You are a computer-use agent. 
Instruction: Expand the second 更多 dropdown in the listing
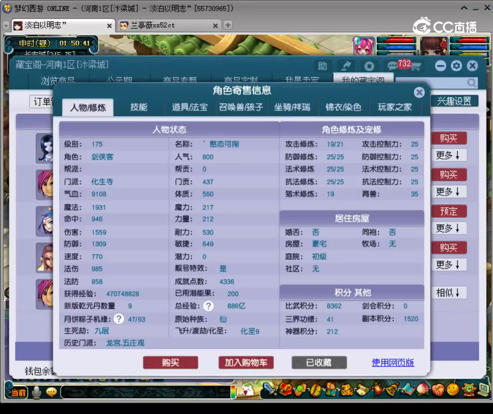(448, 192)
